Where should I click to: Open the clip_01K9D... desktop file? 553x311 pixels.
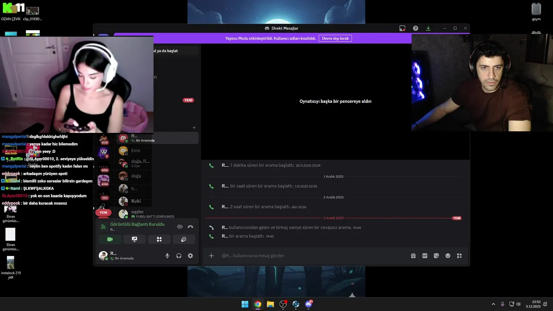click(x=32, y=14)
